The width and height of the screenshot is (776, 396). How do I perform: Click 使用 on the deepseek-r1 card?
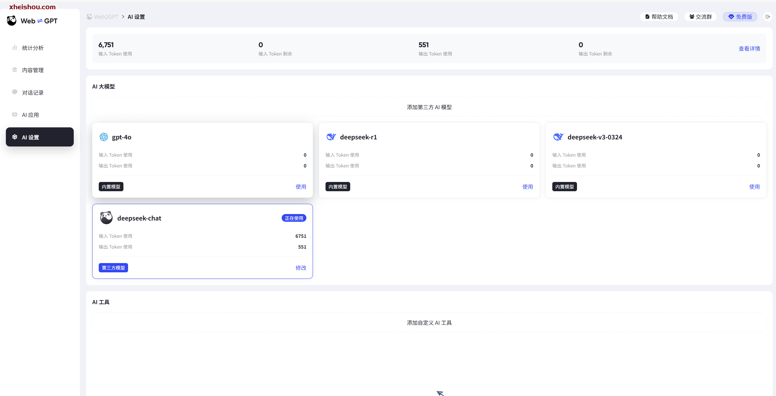528,187
